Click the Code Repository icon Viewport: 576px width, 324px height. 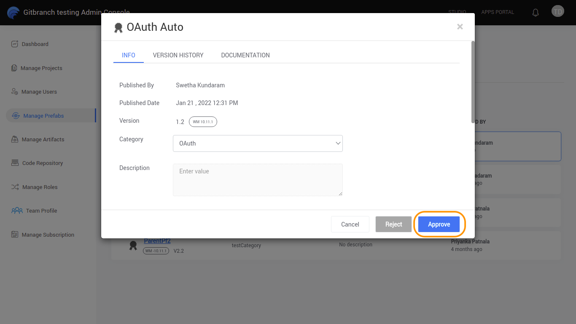15,163
